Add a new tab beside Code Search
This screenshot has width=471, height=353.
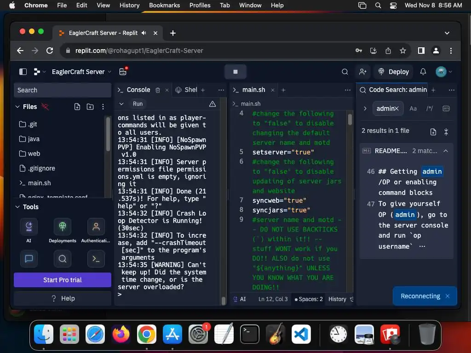(433, 90)
